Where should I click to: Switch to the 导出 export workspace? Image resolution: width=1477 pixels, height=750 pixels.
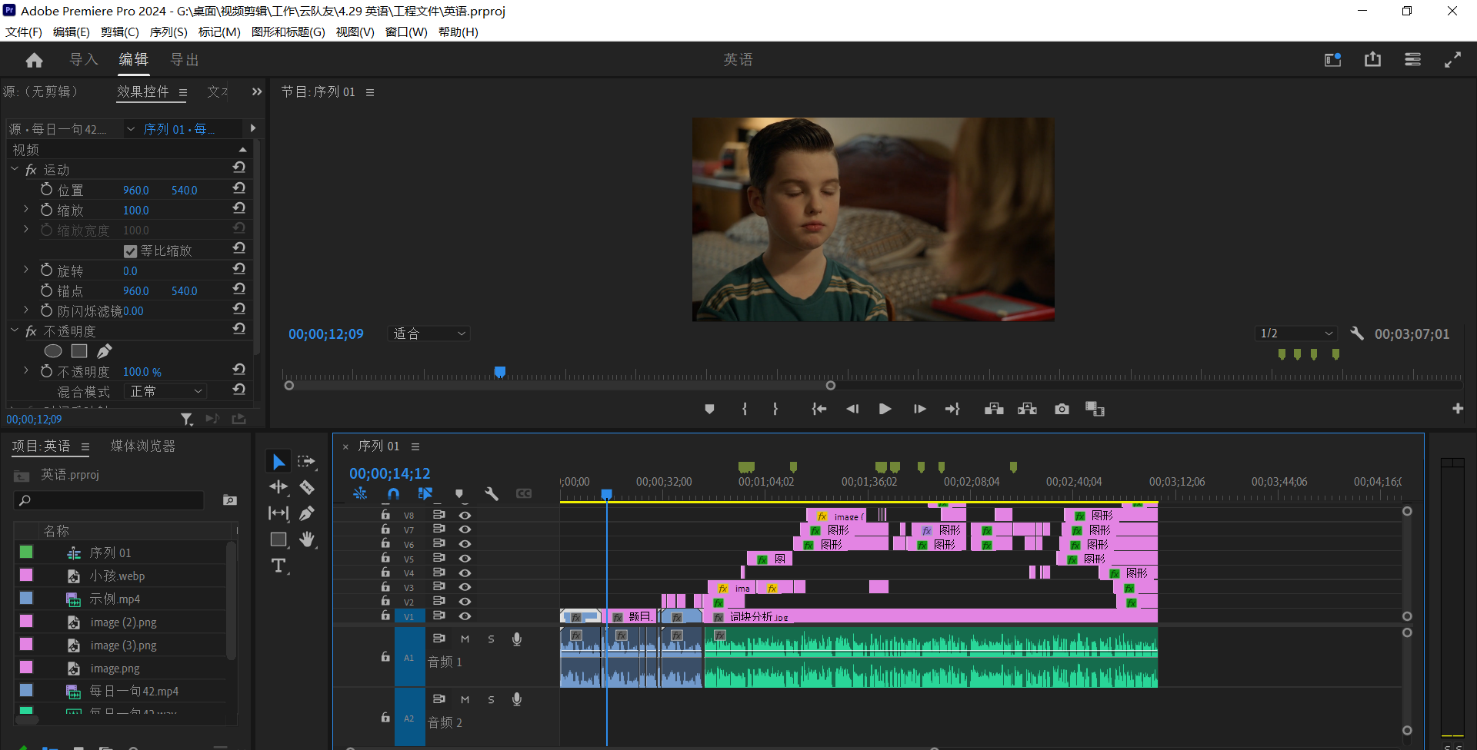point(184,60)
